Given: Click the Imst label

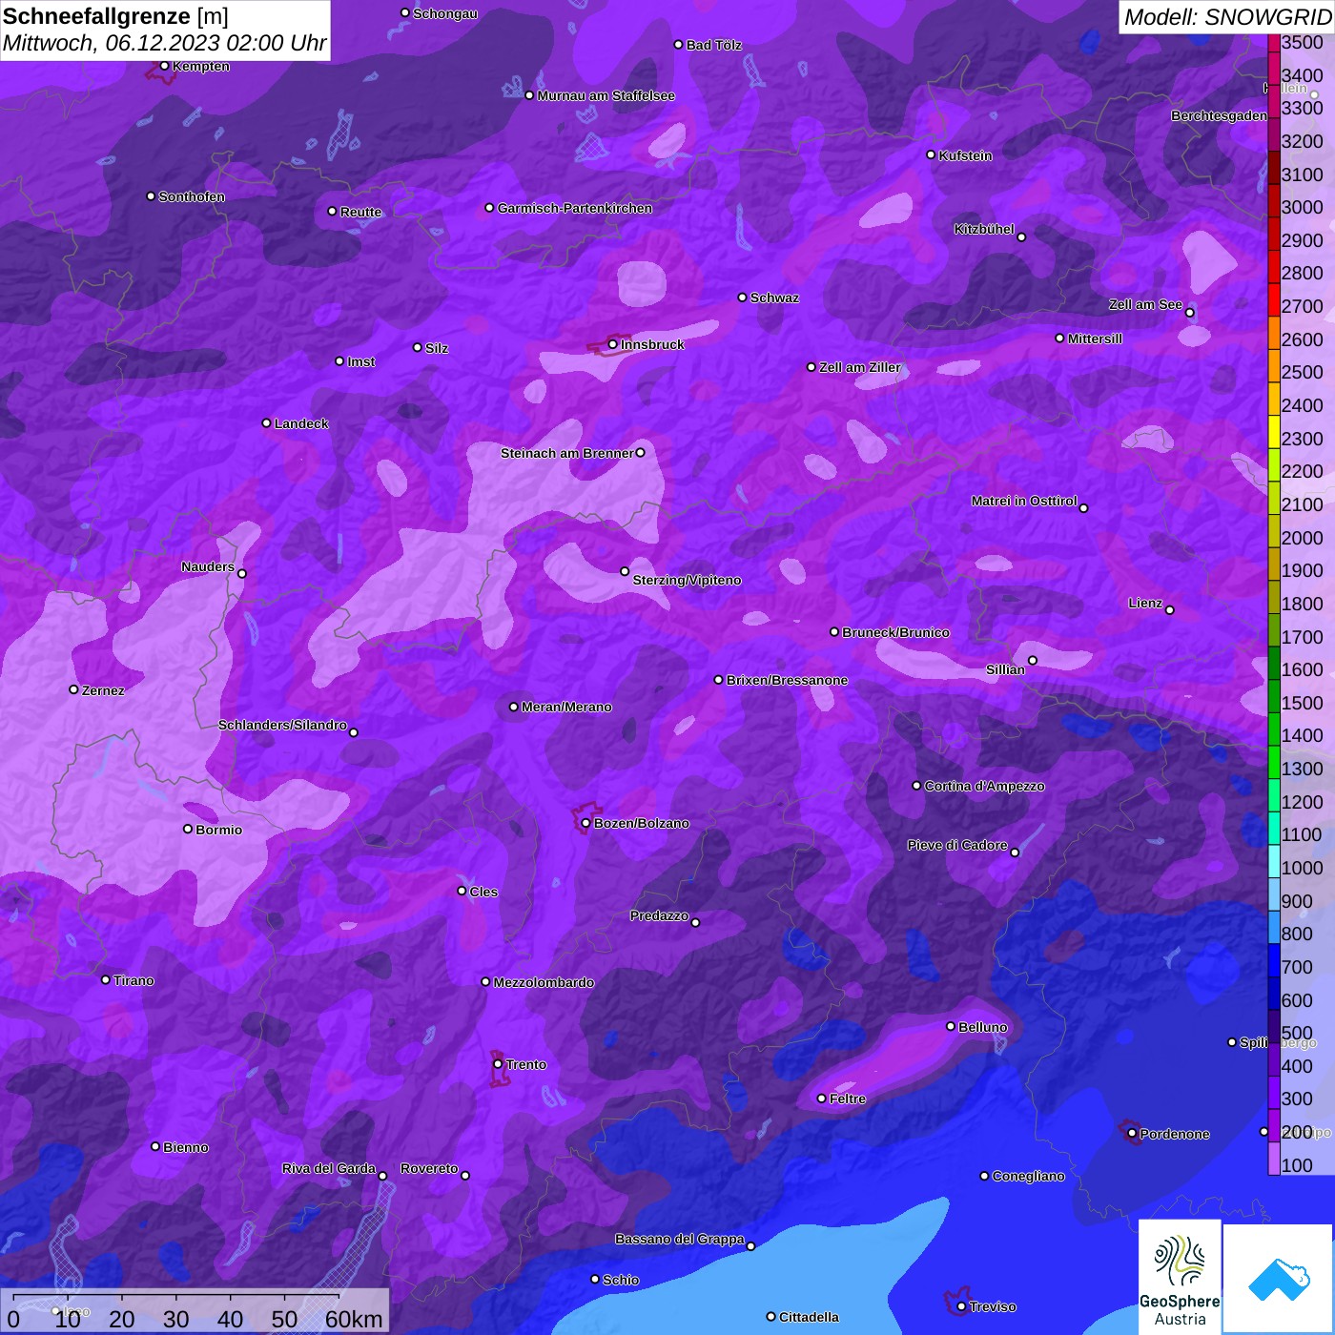Looking at the screenshot, I should pyautogui.click(x=361, y=361).
